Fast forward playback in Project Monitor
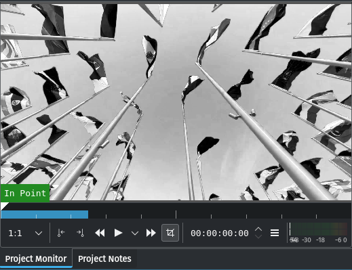Image resolution: width=352 pixels, height=270 pixels. tap(151, 233)
